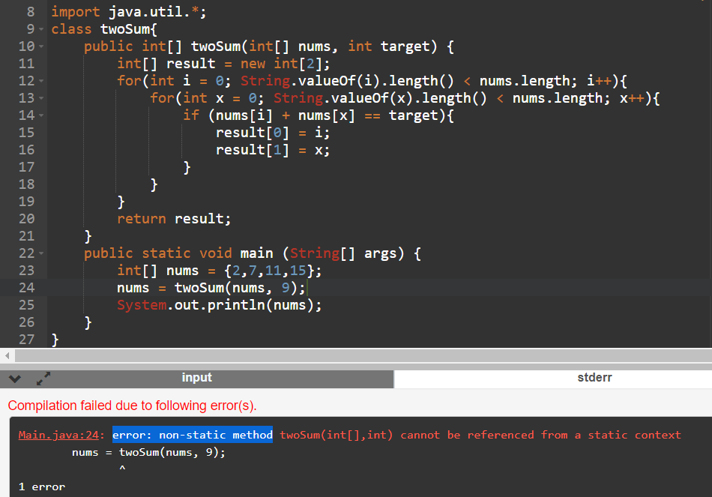Image resolution: width=712 pixels, height=497 pixels.
Task: Click 'result[0] = i;' statement
Action: (273, 133)
